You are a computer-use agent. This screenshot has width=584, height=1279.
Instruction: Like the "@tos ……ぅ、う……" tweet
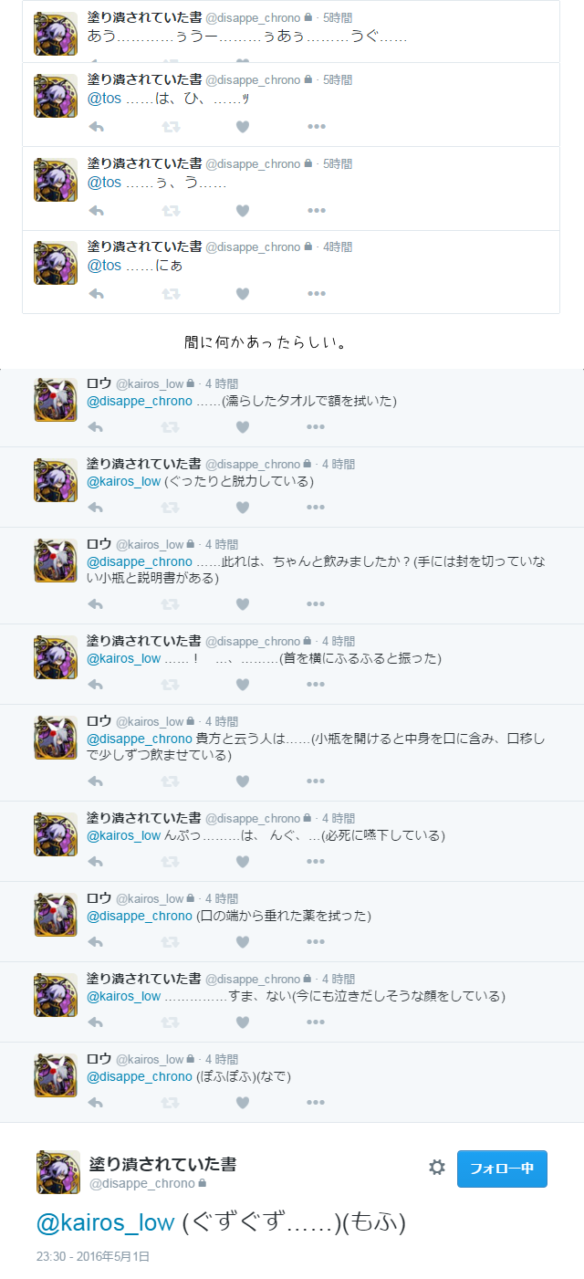[243, 211]
